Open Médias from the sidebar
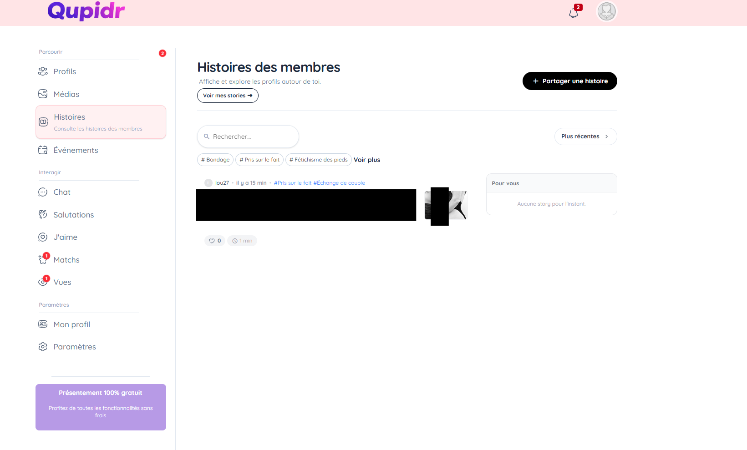This screenshot has width=747, height=450. [66, 94]
